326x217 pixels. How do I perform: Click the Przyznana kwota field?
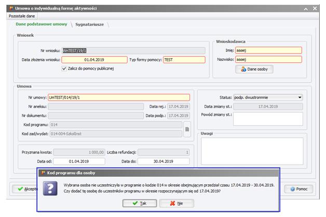click(79, 152)
